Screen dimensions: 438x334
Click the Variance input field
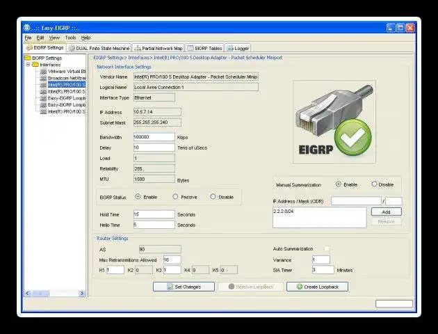(x=321, y=260)
